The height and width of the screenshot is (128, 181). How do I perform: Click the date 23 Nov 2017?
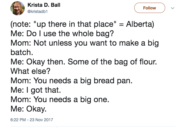(41, 120)
